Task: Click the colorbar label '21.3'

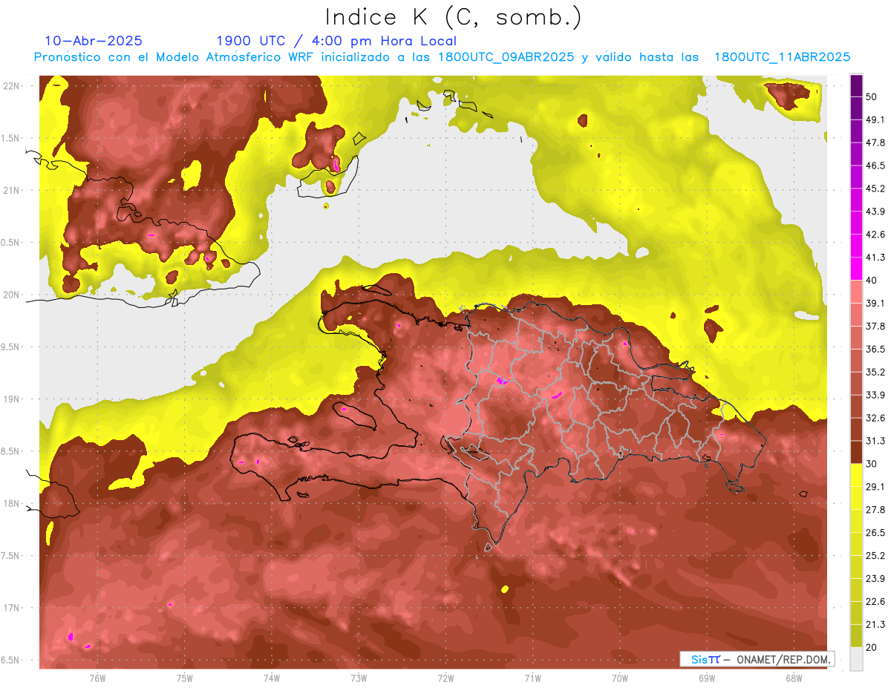Action: (875, 625)
